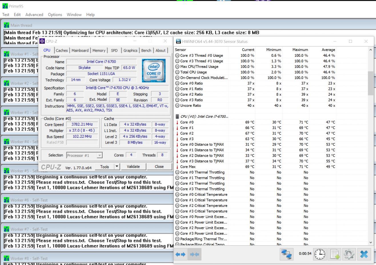Click the log file icon with green plus
This screenshot has height=265, width=376.
[335, 254]
